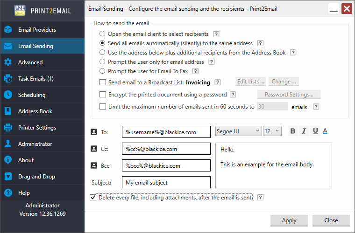355x233 pixels.
Task: Click the Address Book bookmark icon
Action: (8, 111)
